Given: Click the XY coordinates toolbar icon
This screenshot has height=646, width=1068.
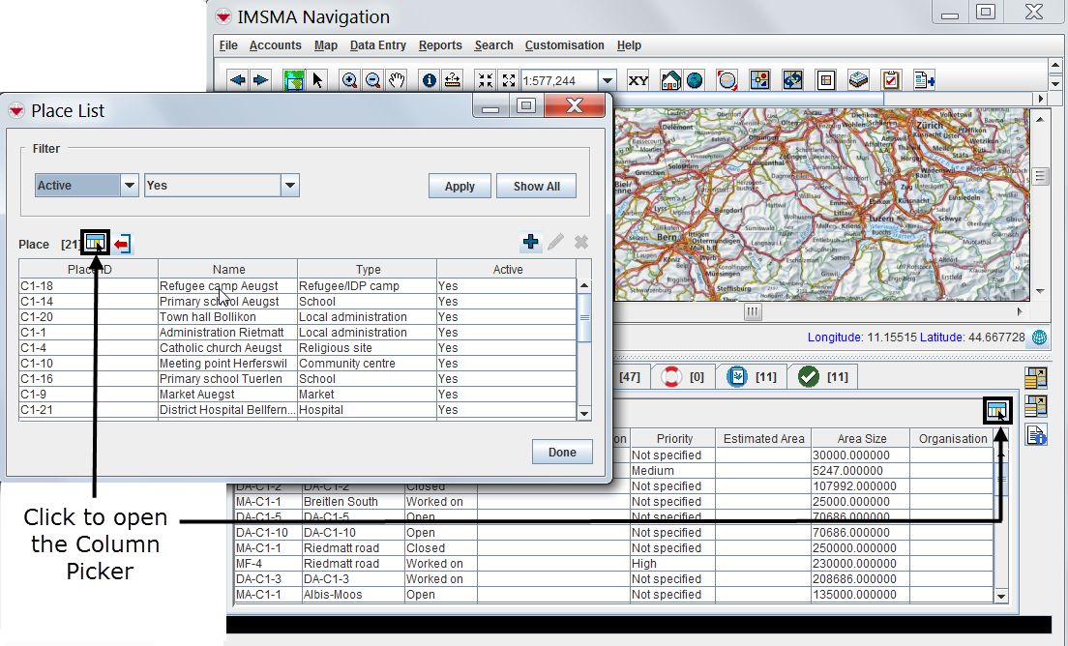Looking at the screenshot, I should 638,80.
